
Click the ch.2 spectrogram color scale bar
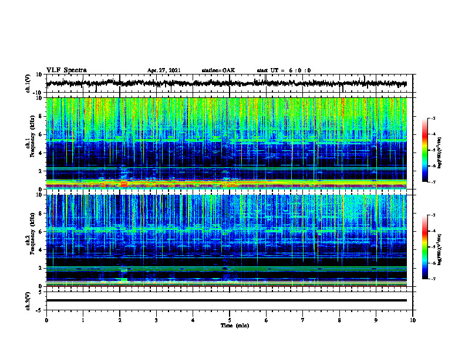(x=424, y=247)
